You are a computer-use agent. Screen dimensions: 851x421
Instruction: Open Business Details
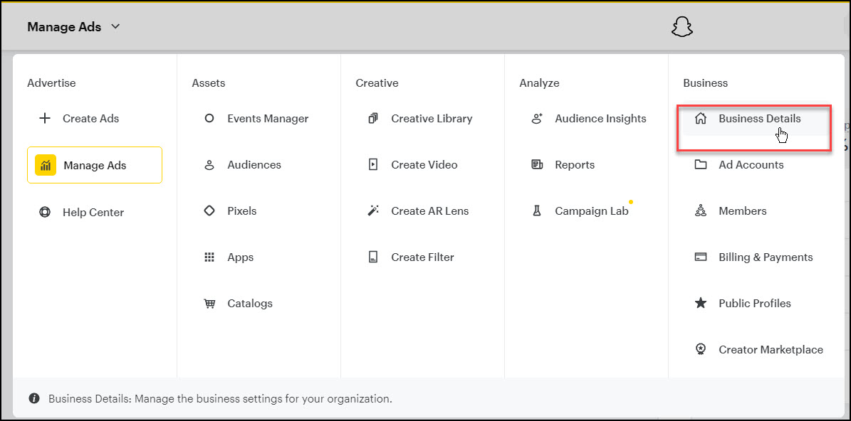pos(759,118)
